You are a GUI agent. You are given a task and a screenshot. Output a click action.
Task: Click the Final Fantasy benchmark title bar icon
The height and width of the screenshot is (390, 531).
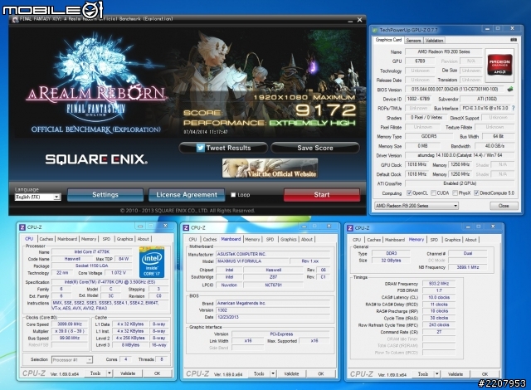click(x=15, y=20)
